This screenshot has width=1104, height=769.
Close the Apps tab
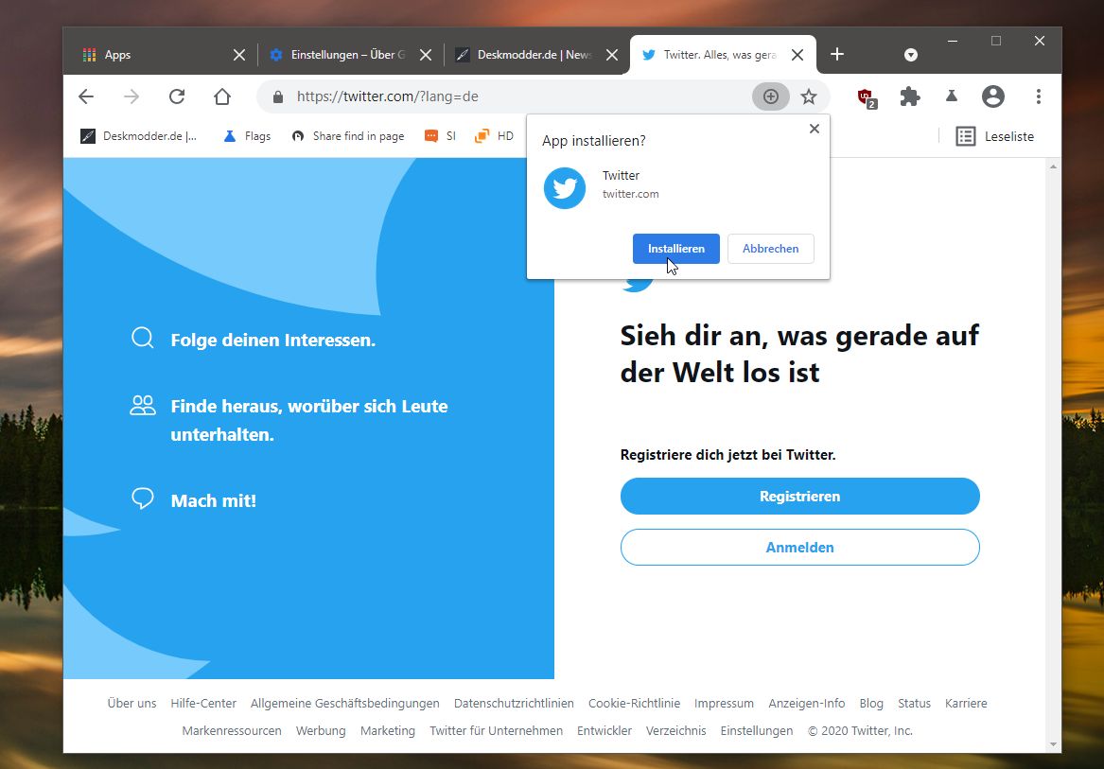pos(239,55)
